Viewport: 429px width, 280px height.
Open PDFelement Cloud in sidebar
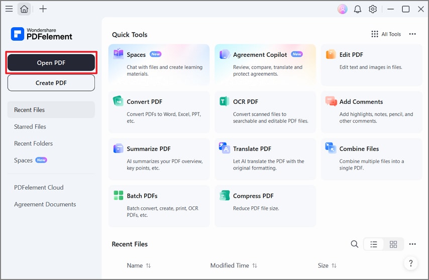coord(51,188)
